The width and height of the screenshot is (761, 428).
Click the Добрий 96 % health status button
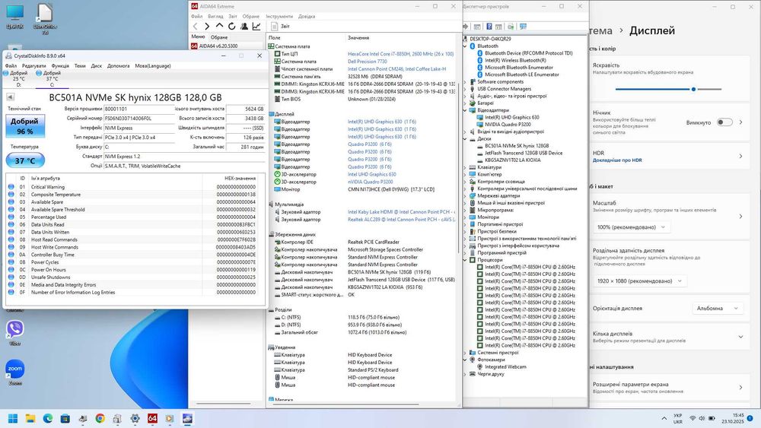(x=25, y=126)
